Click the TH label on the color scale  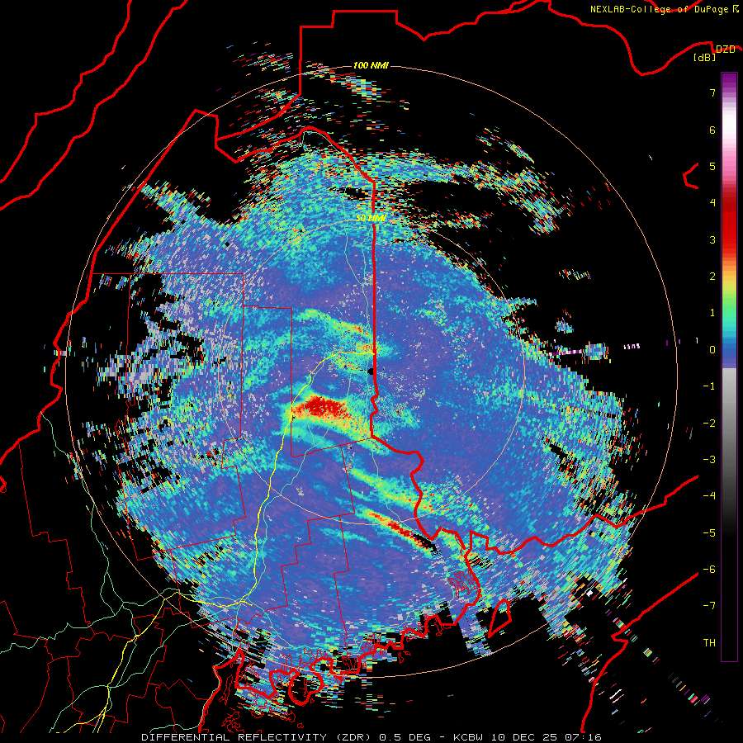pos(709,643)
